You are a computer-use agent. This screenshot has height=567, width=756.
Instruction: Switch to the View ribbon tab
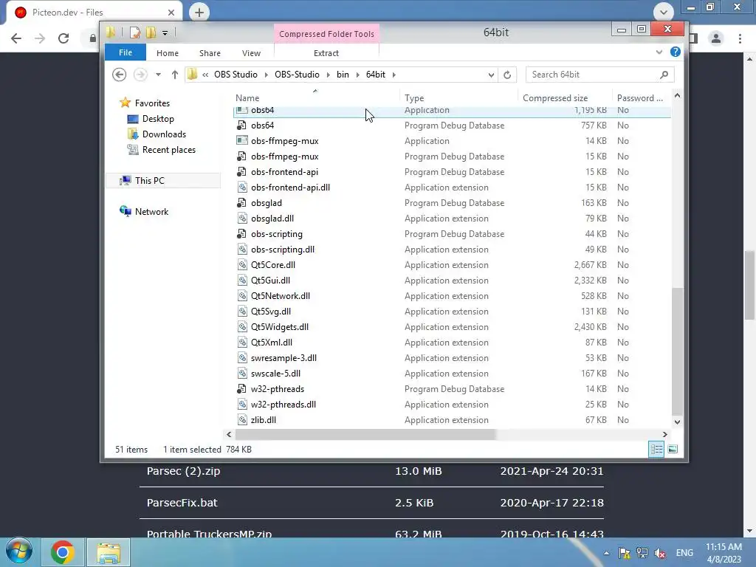pyautogui.click(x=251, y=53)
